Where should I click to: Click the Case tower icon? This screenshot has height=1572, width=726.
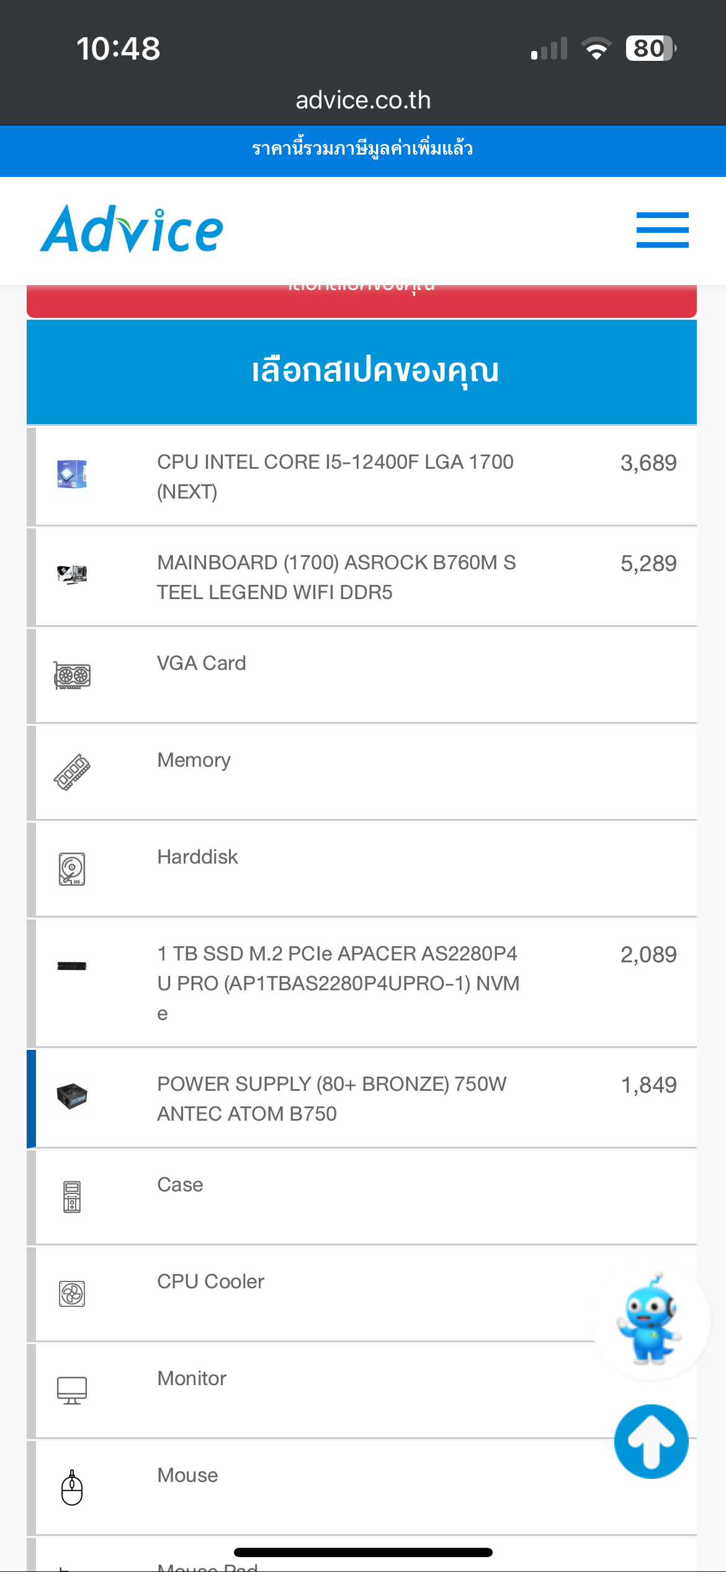(72, 1197)
